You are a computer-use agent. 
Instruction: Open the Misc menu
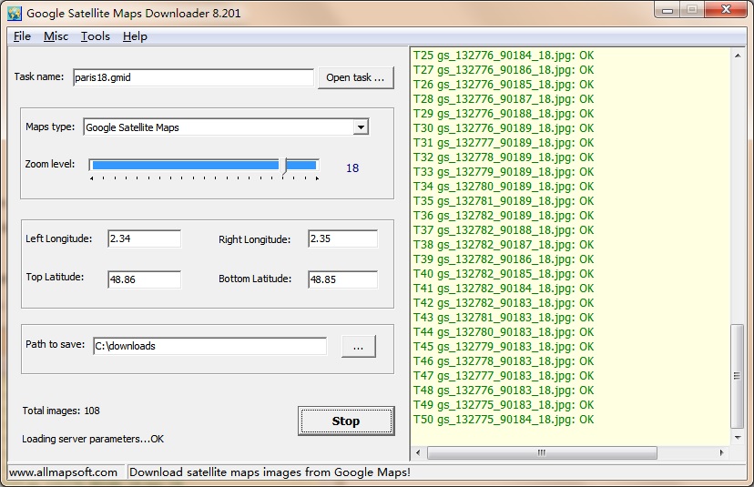coord(56,36)
